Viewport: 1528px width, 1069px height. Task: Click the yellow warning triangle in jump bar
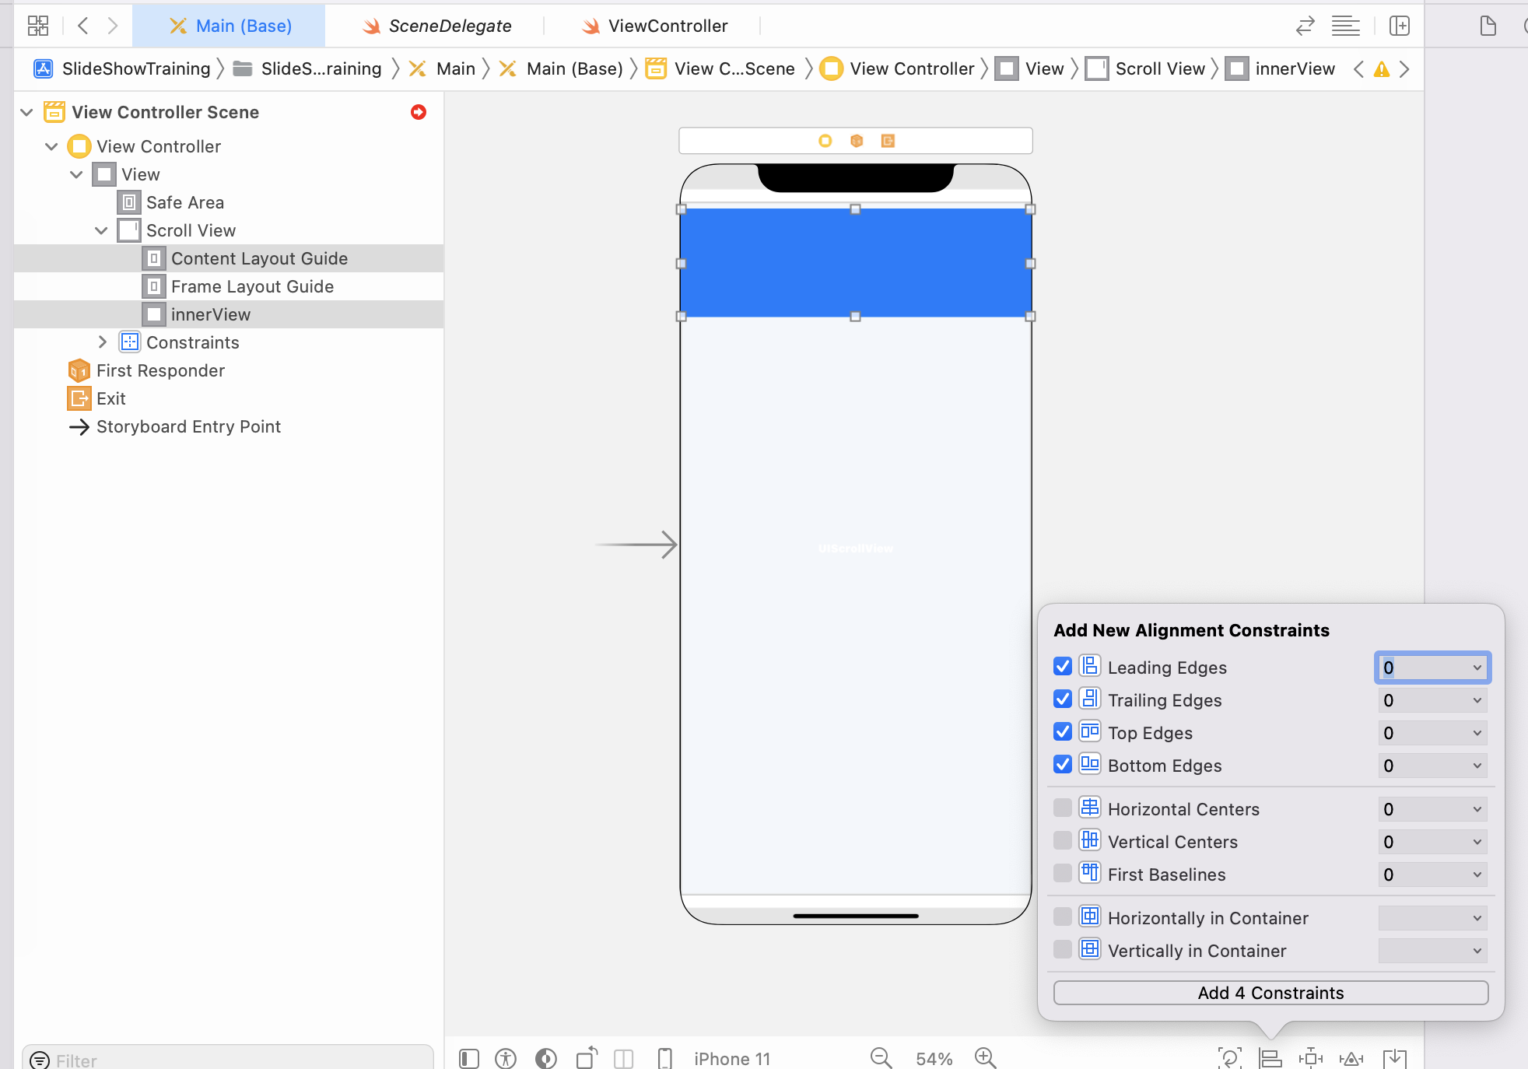click(1382, 69)
